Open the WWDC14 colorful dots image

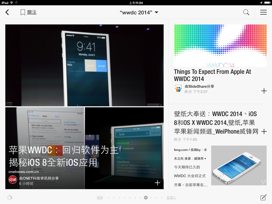220,46
